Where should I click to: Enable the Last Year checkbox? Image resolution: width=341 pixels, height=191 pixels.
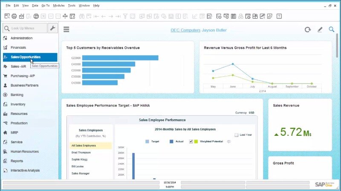237,135
